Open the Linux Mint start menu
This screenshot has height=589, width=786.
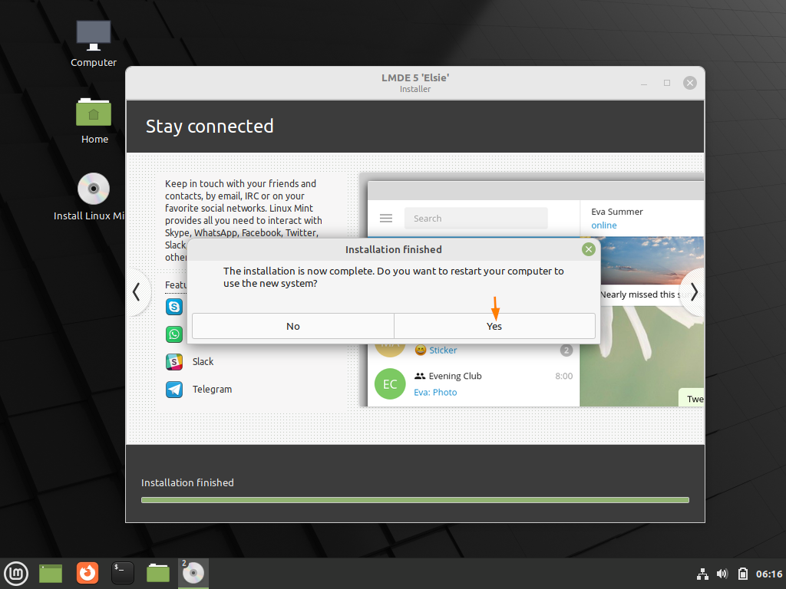pyautogui.click(x=16, y=574)
